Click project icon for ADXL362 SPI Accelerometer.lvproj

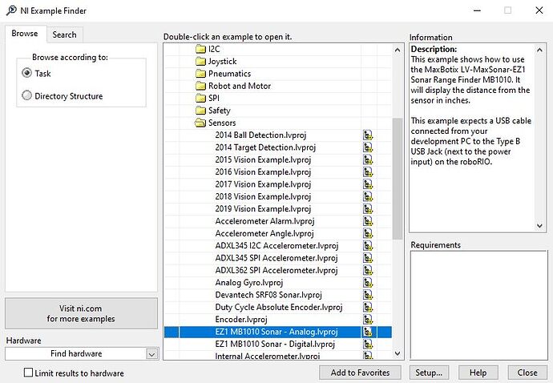[x=368, y=270]
